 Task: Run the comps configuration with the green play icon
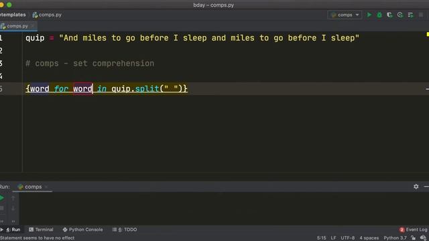point(369,15)
